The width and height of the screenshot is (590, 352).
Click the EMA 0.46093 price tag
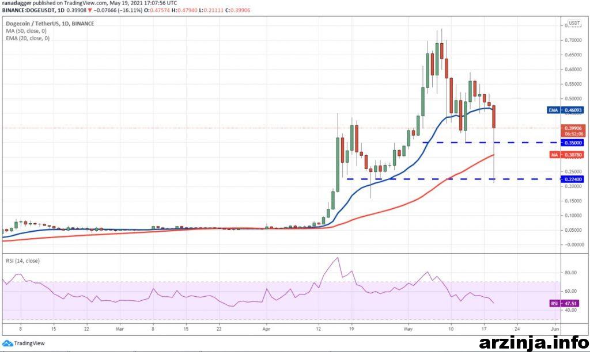[565, 110]
